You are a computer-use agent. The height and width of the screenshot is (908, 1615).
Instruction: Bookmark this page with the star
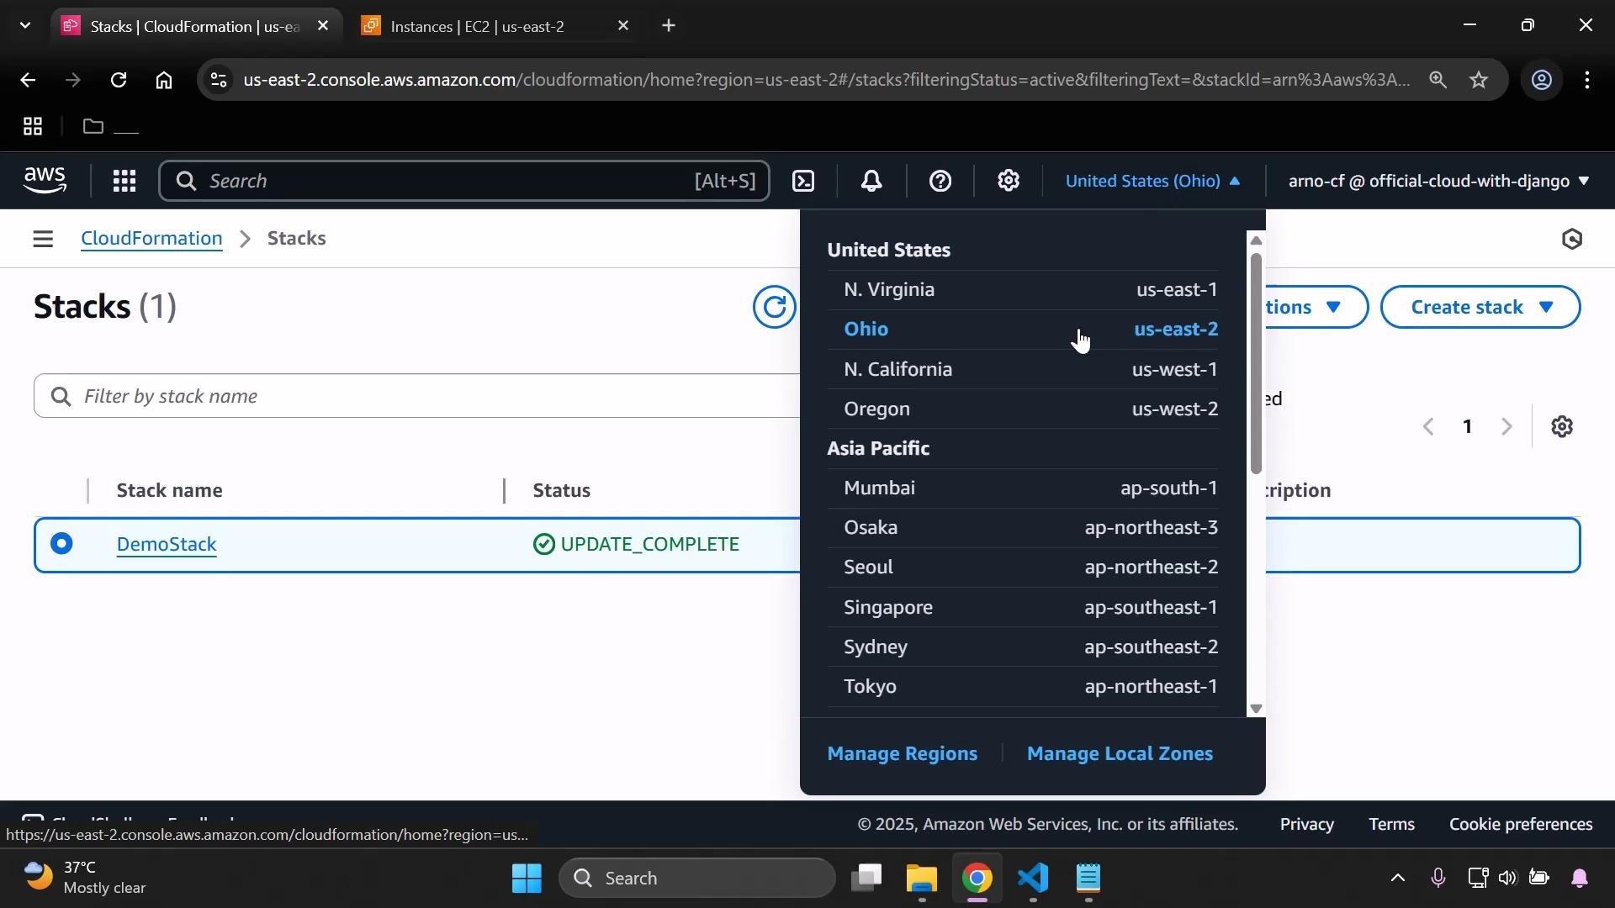[1479, 80]
